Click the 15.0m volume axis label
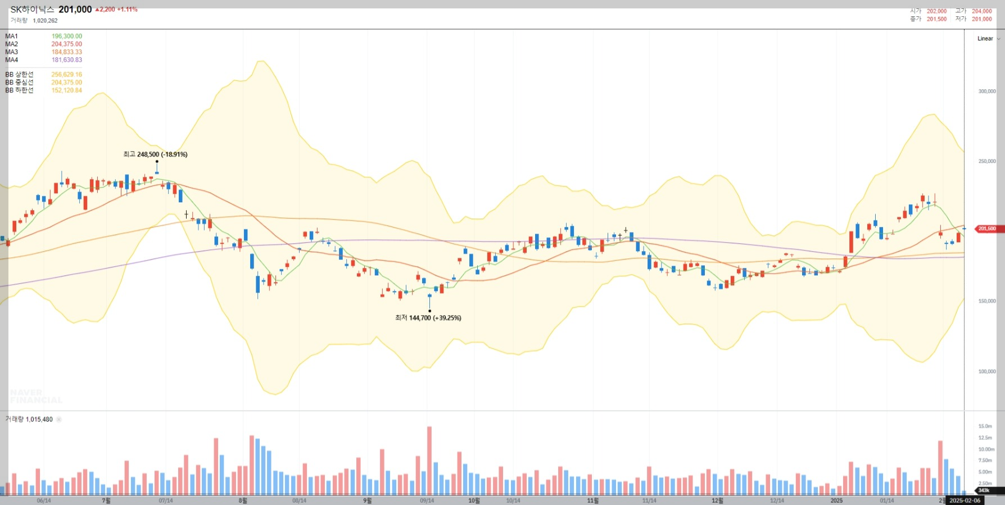The image size is (1005, 505). click(x=985, y=426)
